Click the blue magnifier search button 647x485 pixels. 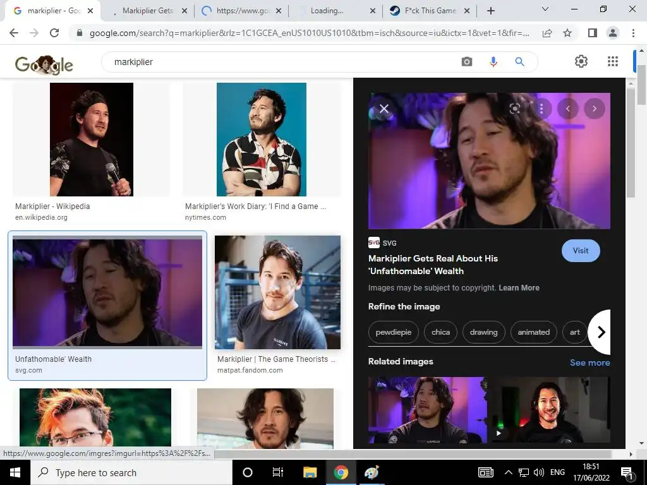[519, 62]
